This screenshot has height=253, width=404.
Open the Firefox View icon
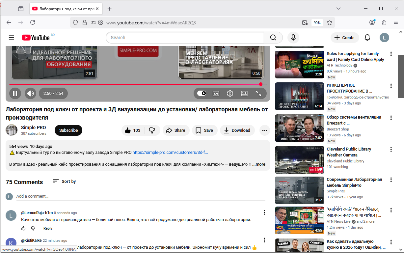click(21, 9)
